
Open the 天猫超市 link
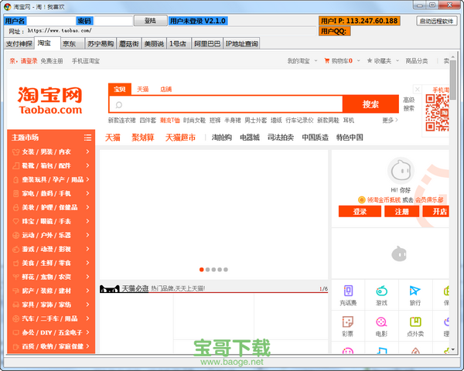(x=180, y=138)
